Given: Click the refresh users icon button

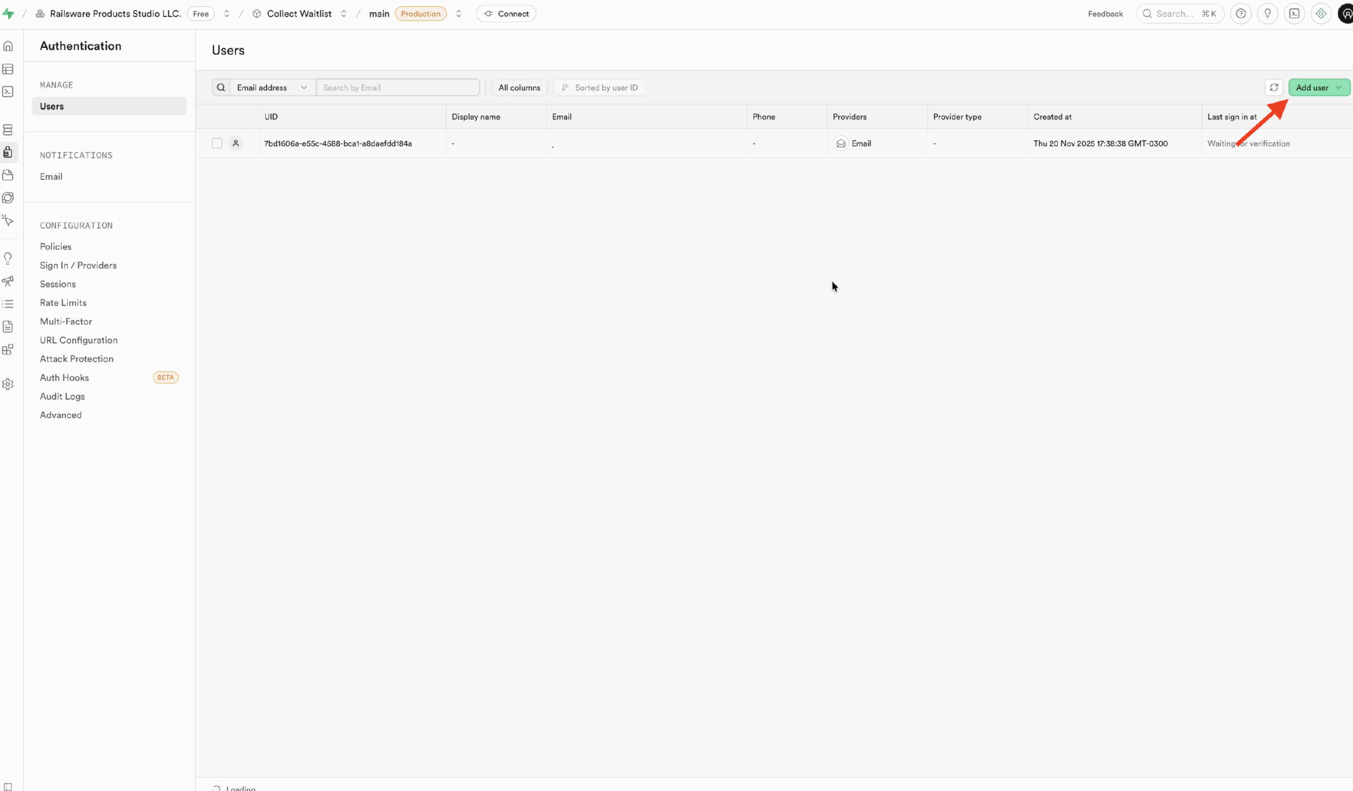Looking at the screenshot, I should tap(1274, 87).
